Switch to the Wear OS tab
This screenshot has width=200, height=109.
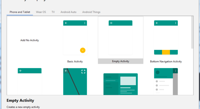[x=41, y=12]
